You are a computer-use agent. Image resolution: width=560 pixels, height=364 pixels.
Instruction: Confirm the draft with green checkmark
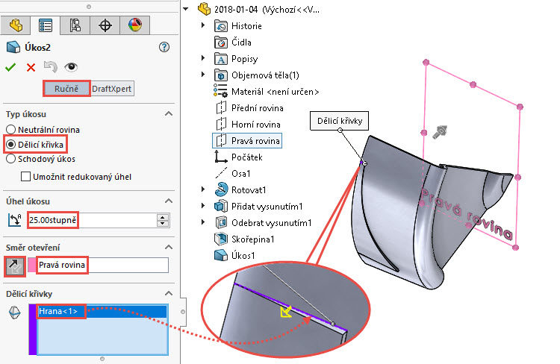10,67
